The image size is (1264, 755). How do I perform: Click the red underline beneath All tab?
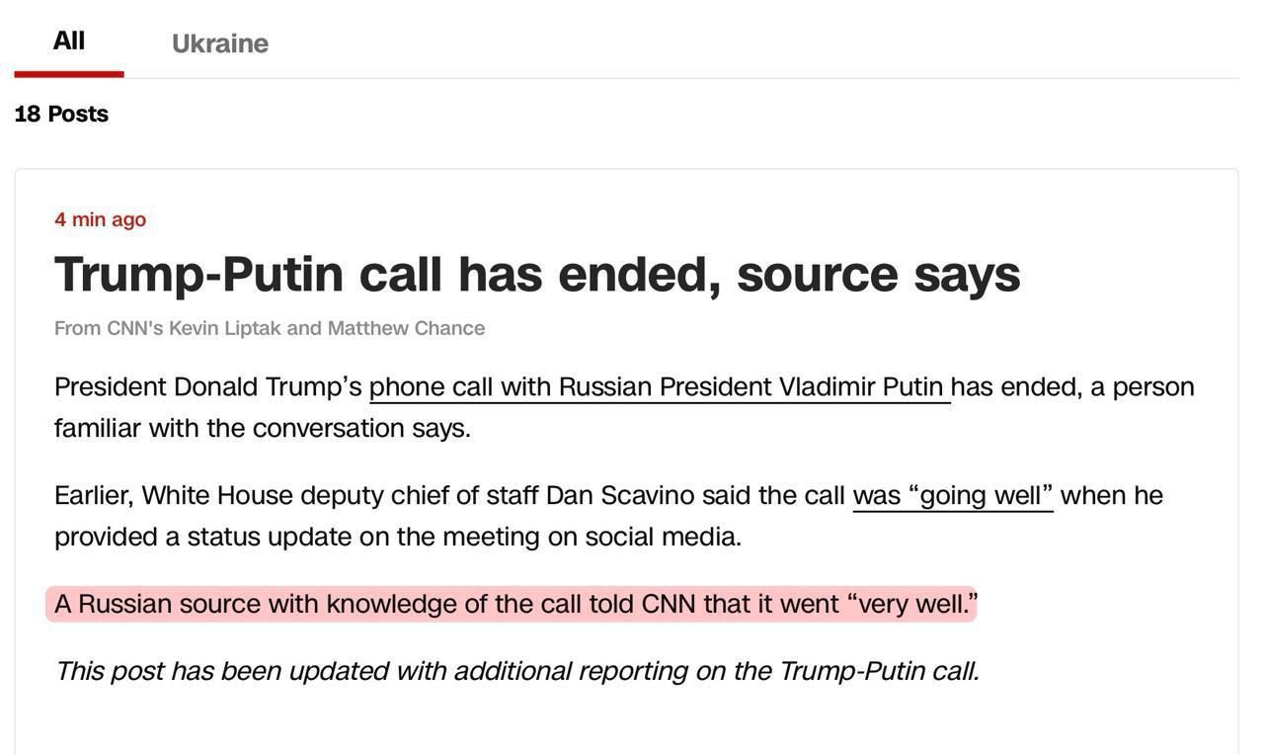pos(69,74)
